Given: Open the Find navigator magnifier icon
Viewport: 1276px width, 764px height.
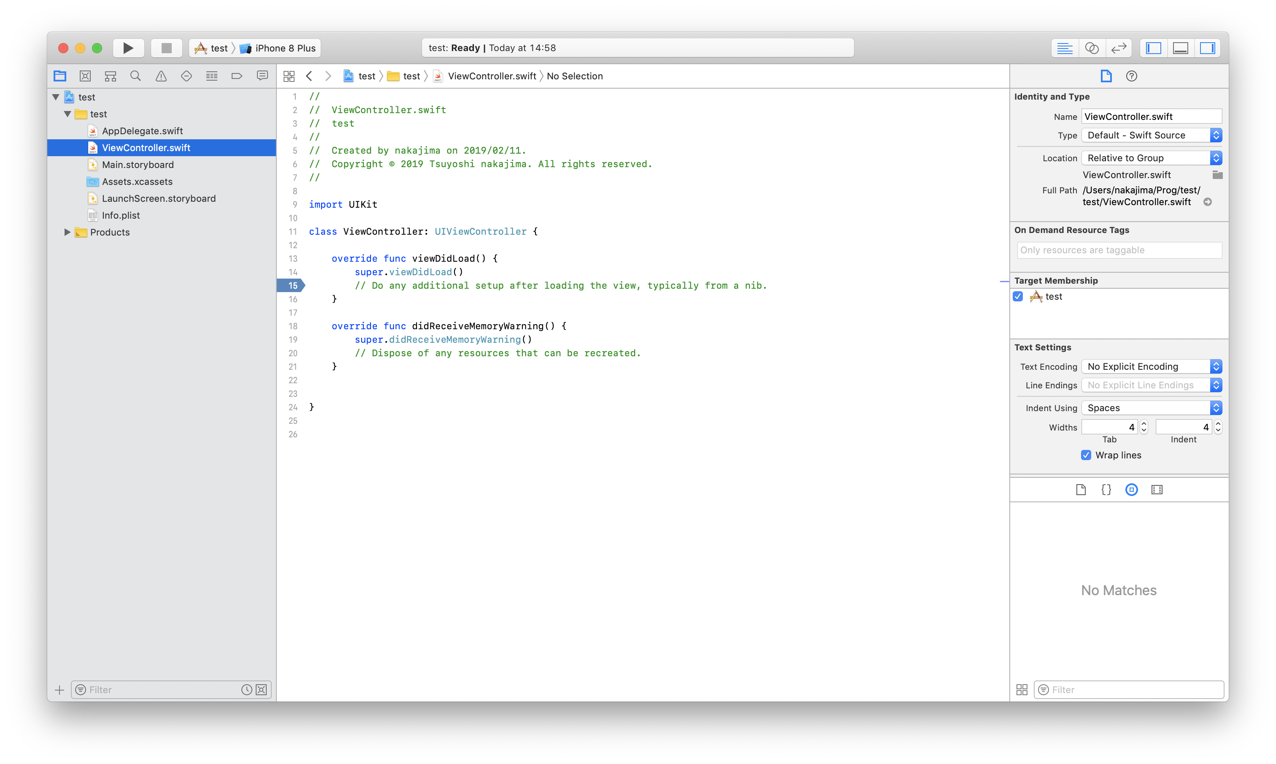Looking at the screenshot, I should [x=135, y=76].
